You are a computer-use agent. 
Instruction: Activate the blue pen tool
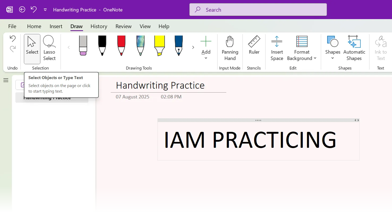click(x=178, y=45)
